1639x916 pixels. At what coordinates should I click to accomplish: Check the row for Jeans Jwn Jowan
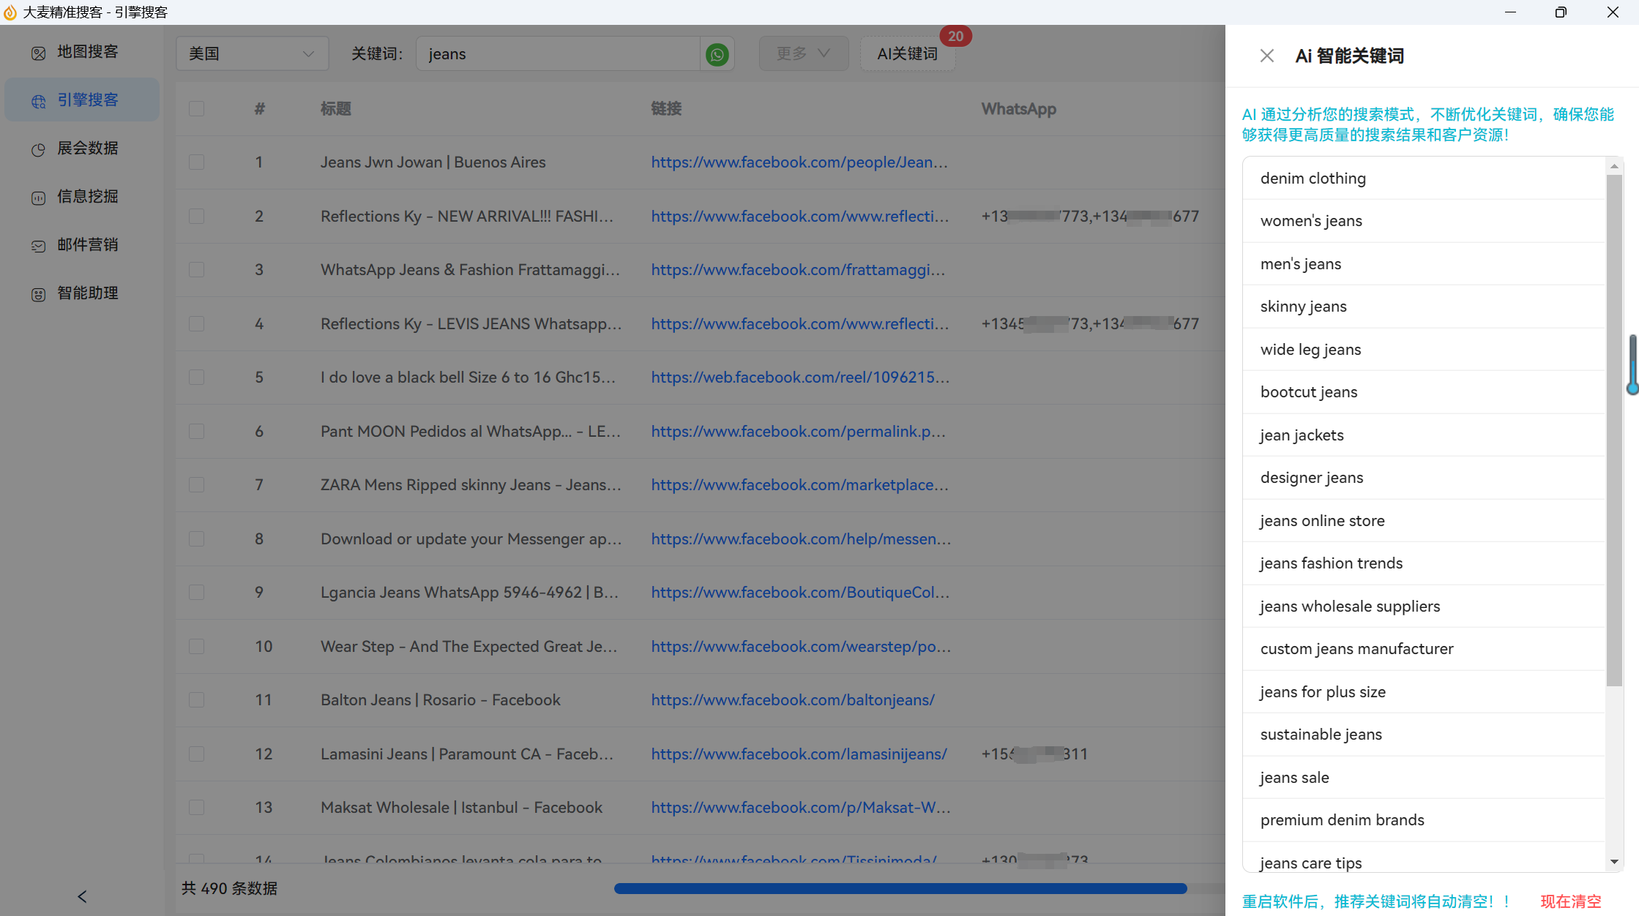pyautogui.click(x=196, y=162)
